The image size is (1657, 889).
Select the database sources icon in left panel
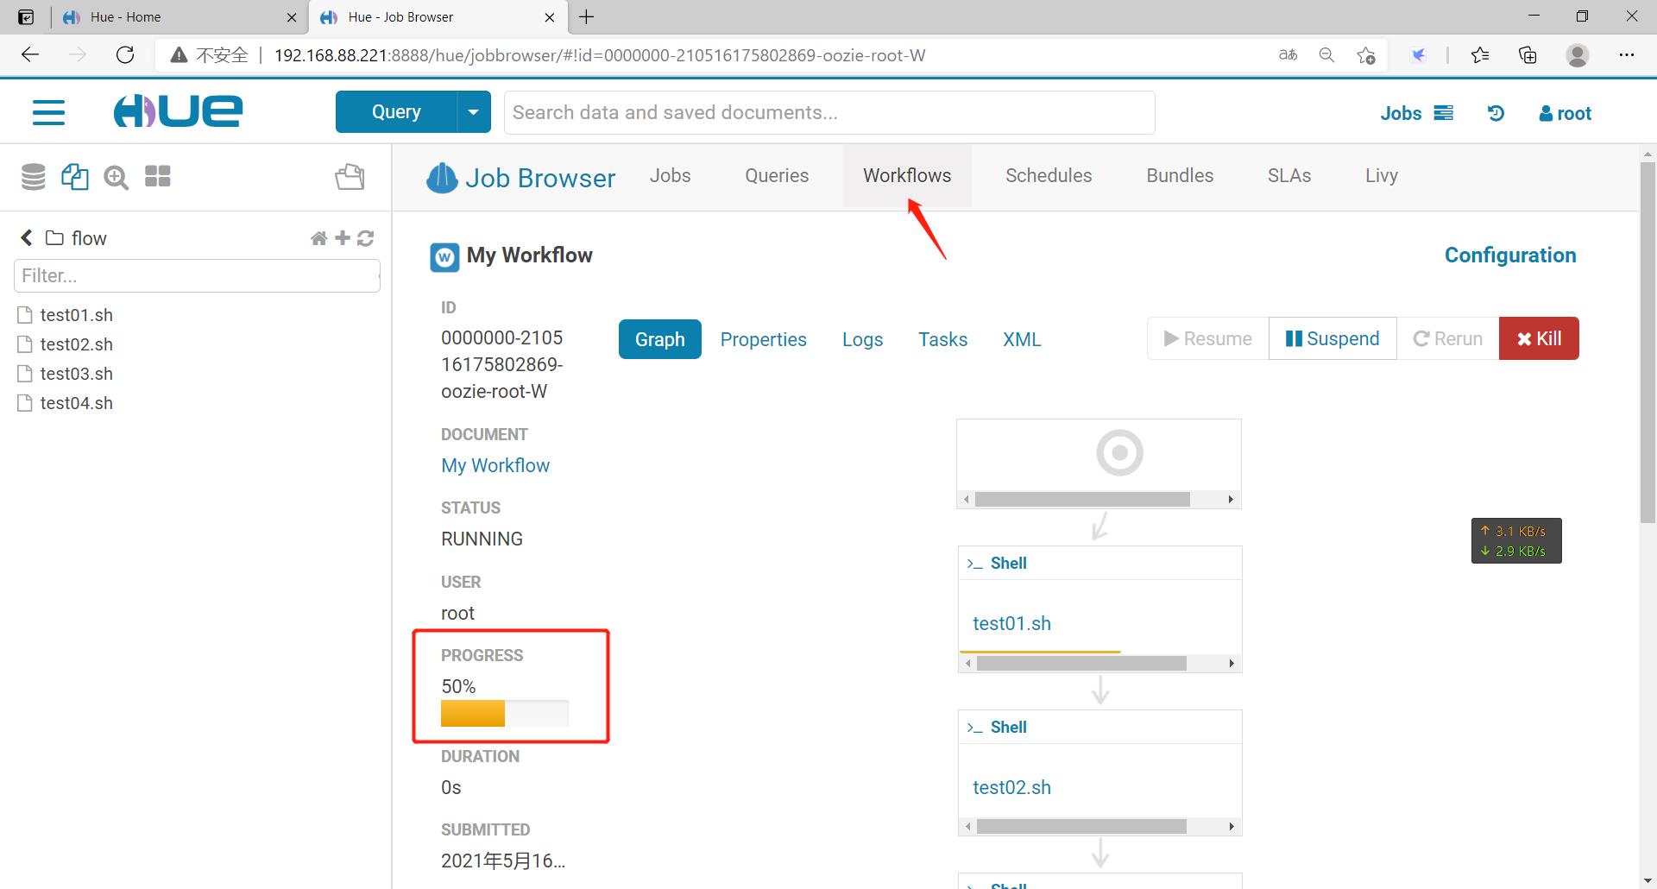pos(33,177)
